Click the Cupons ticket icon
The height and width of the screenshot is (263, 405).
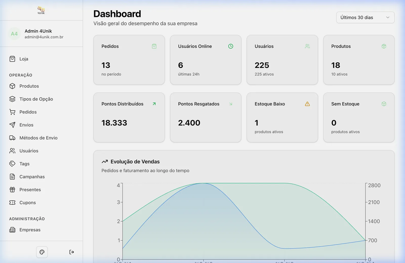(x=12, y=203)
